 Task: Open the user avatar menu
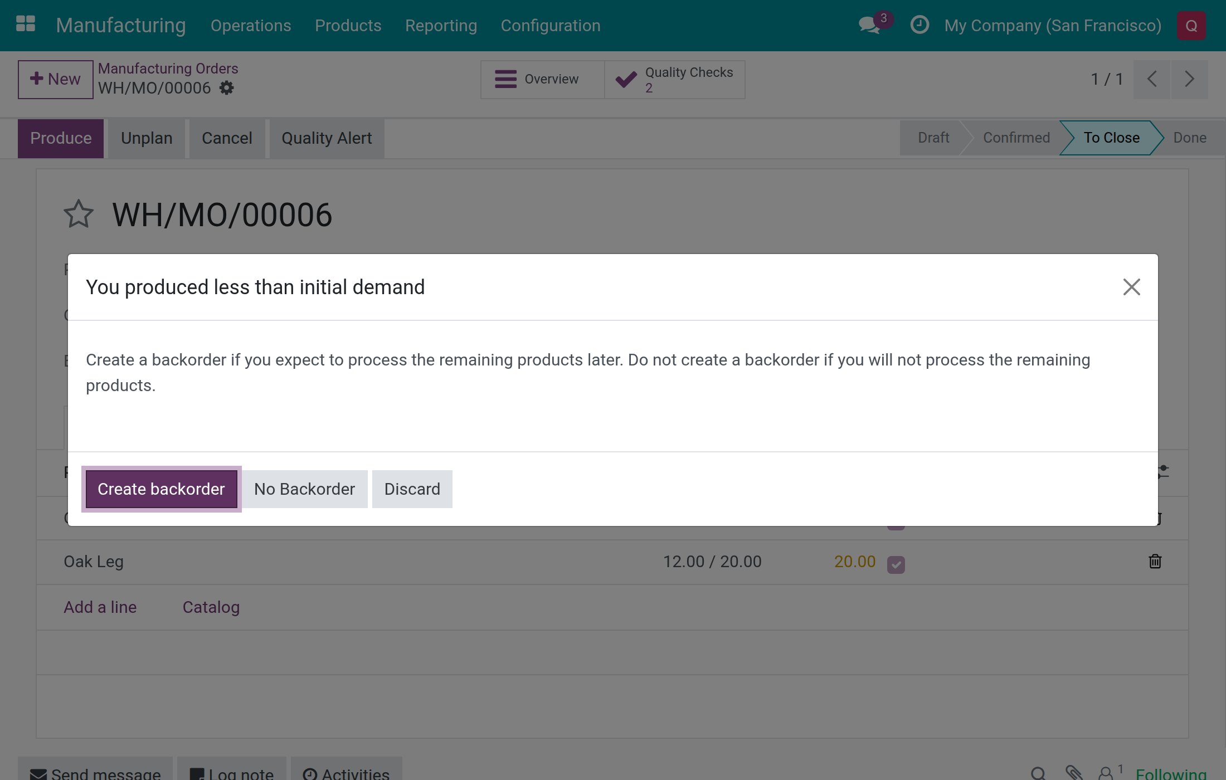pos(1191,26)
